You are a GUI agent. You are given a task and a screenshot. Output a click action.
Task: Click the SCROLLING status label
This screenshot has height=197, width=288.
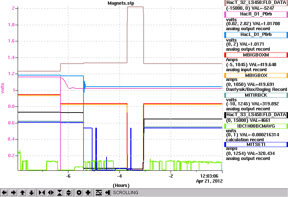tap(126, 193)
